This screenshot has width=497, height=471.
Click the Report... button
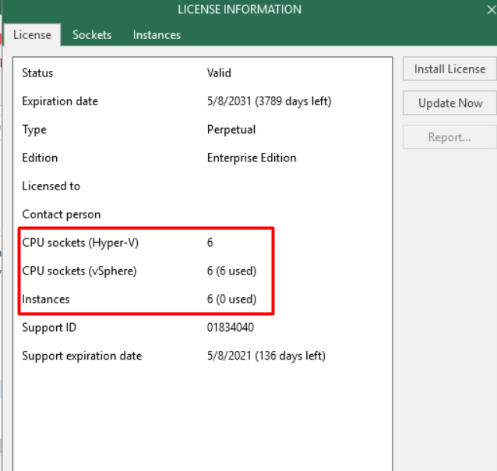[x=449, y=137]
